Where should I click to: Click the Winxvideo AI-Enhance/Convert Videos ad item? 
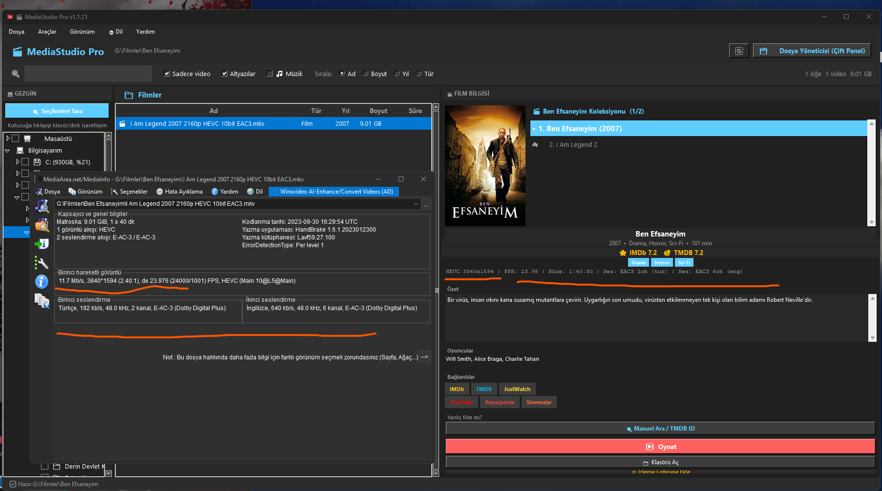pyautogui.click(x=334, y=192)
